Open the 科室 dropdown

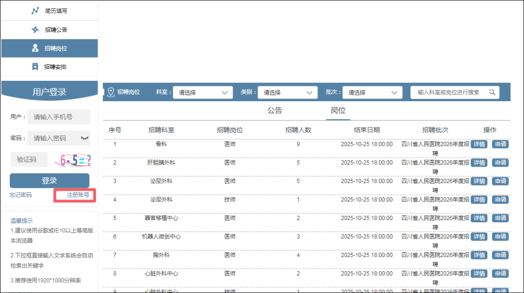click(x=203, y=93)
